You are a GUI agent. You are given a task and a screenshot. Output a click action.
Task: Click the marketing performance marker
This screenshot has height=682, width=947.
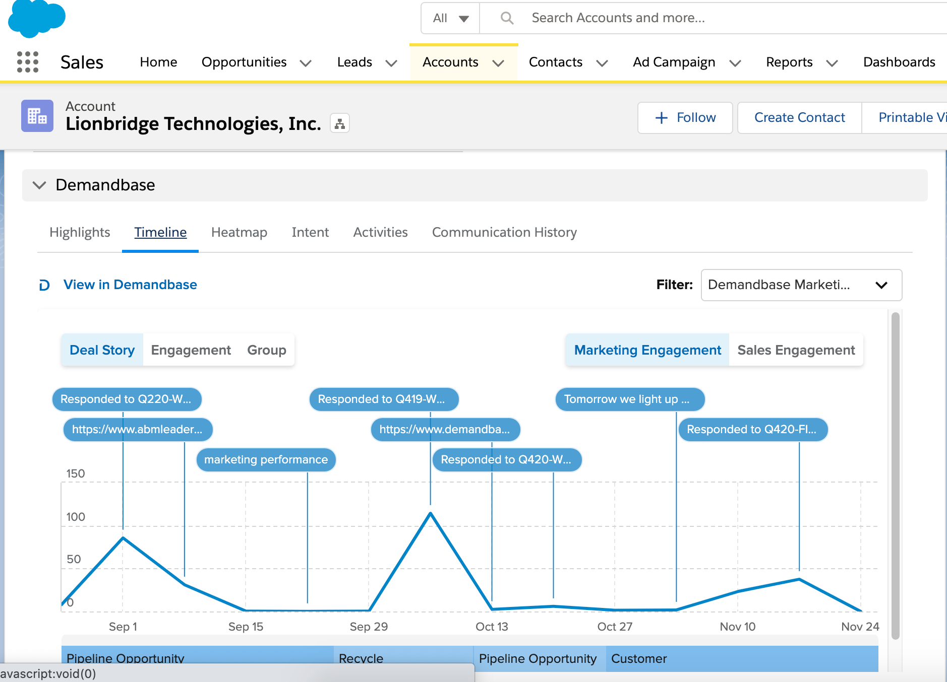point(266,460)
